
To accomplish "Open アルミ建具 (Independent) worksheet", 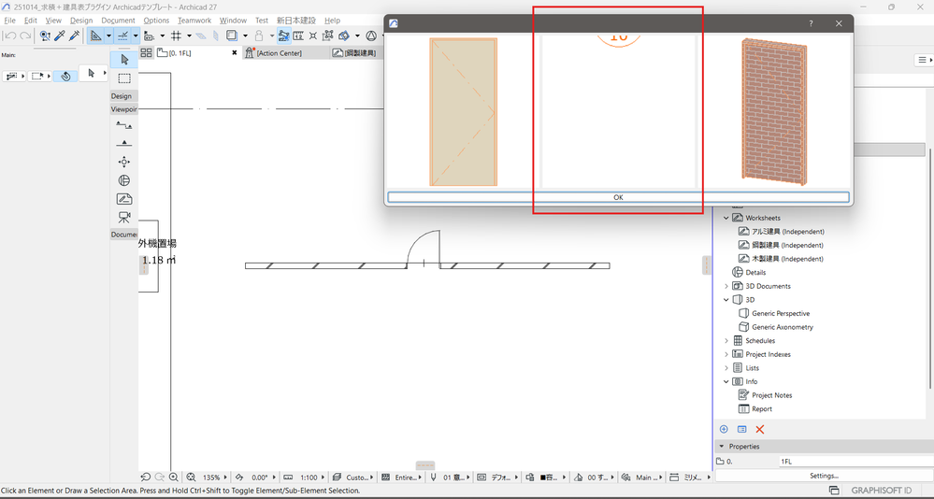I will click(787, 232).
